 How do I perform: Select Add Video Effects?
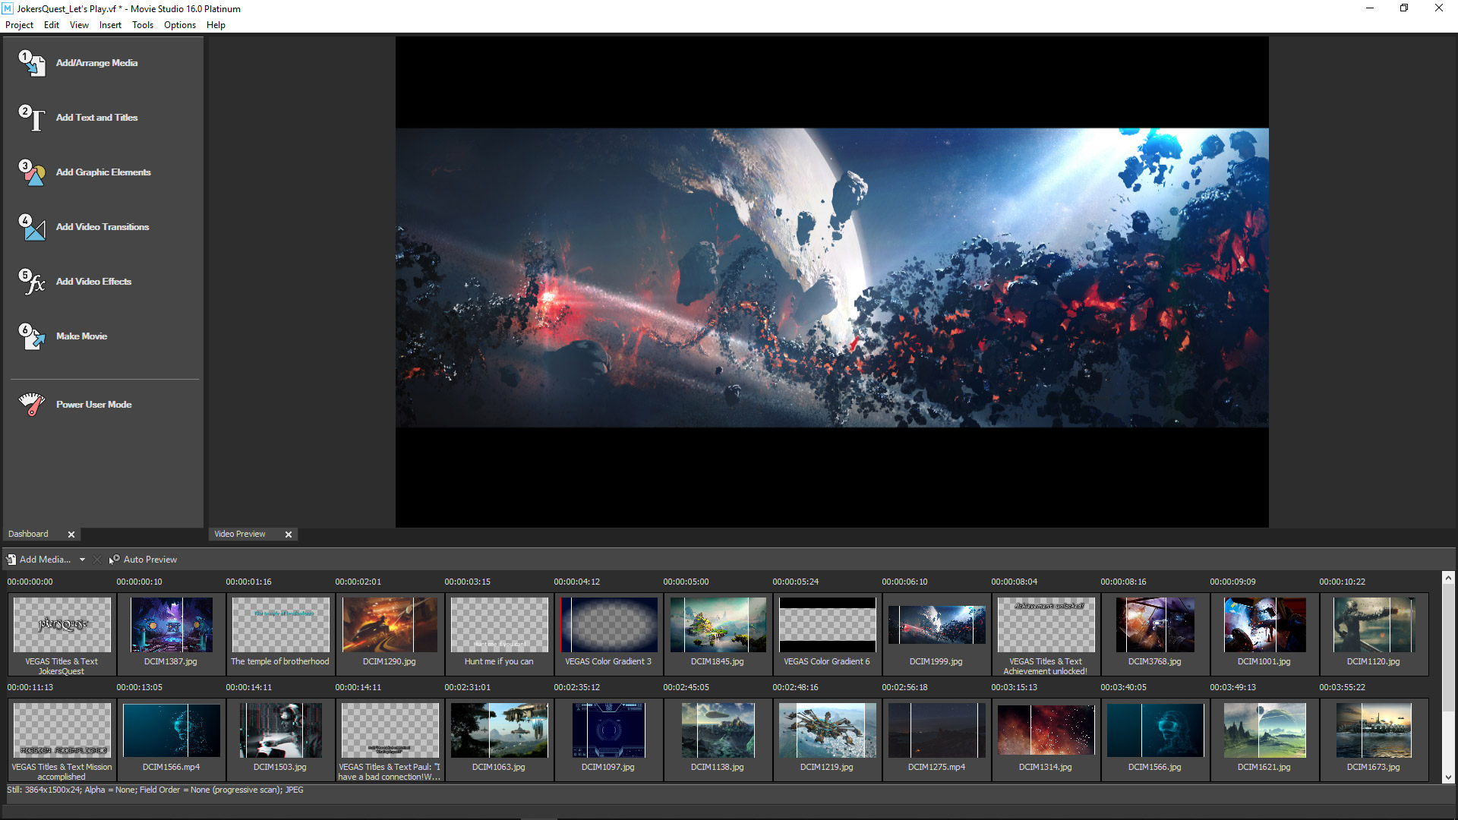pos(93,282)
